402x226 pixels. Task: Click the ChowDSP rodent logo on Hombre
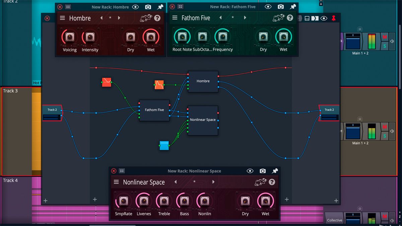[x=146, y=17]
